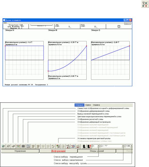
Task: Click the 'Эпюра M' heading
Action: click(53, 30)
